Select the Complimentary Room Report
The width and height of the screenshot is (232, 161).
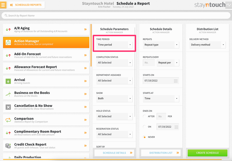[46, 133]
